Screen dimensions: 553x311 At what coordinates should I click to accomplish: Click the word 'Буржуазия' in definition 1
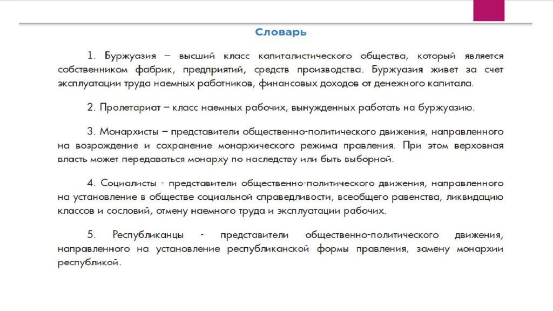[x=130, y=56]
